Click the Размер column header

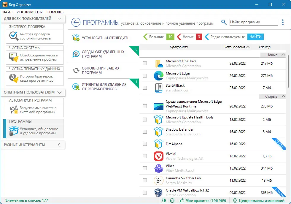tap(265, 47)
